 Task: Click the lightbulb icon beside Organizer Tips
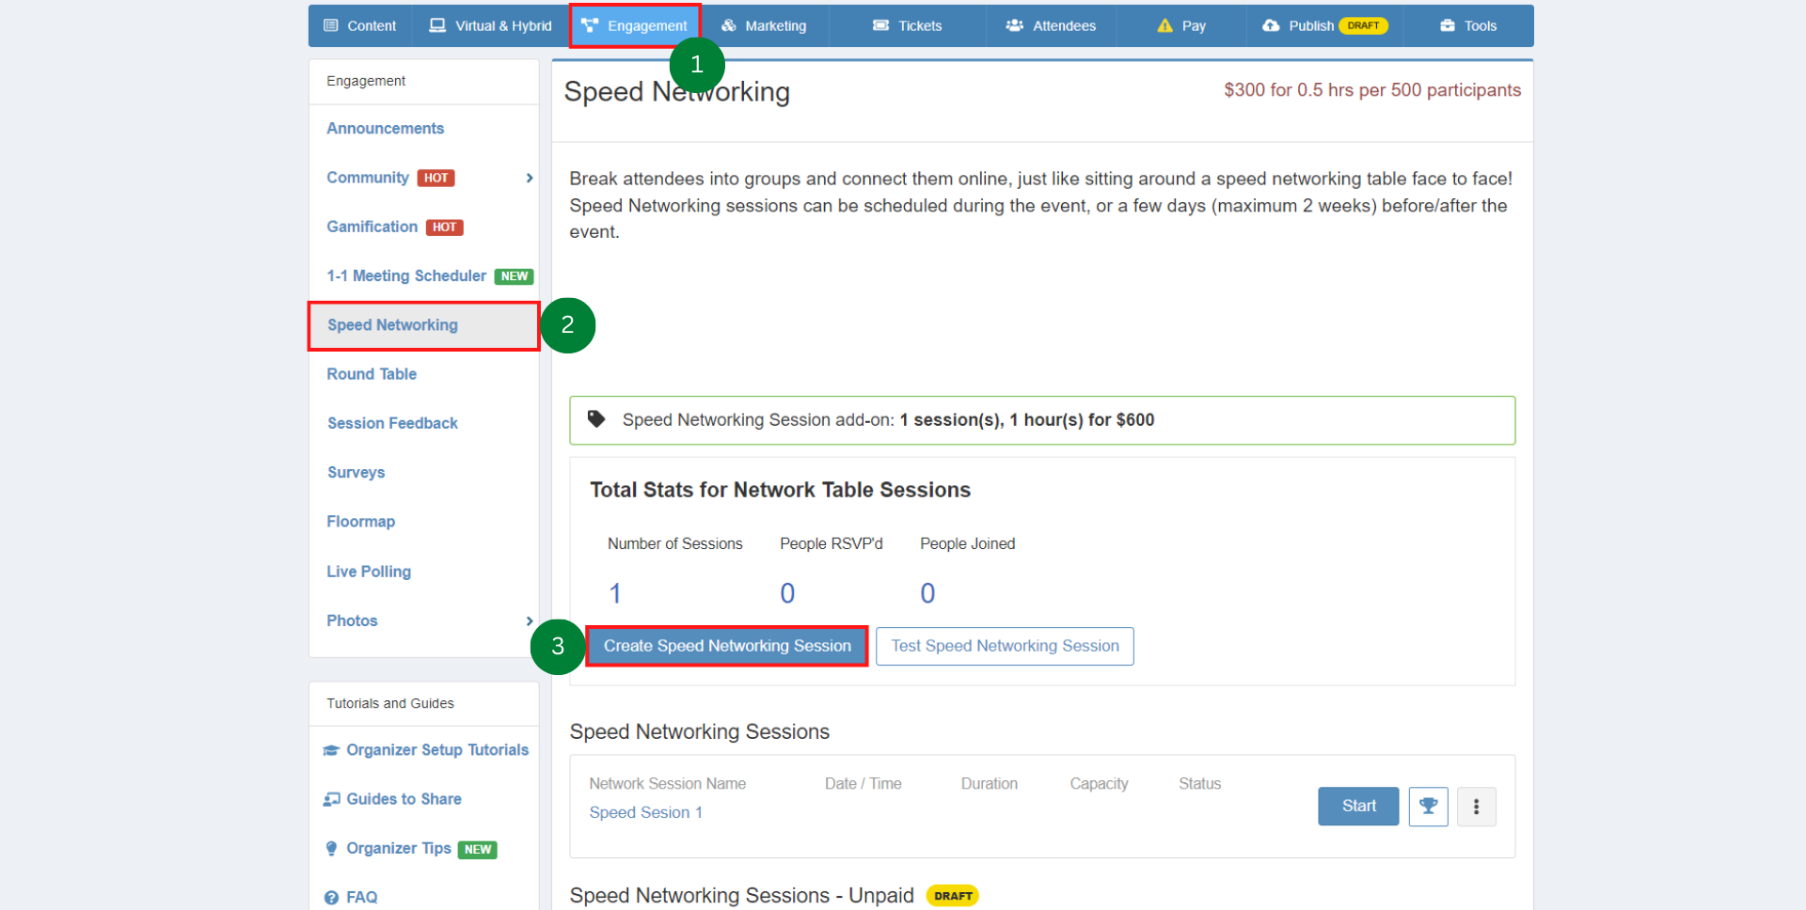(331, 849)
